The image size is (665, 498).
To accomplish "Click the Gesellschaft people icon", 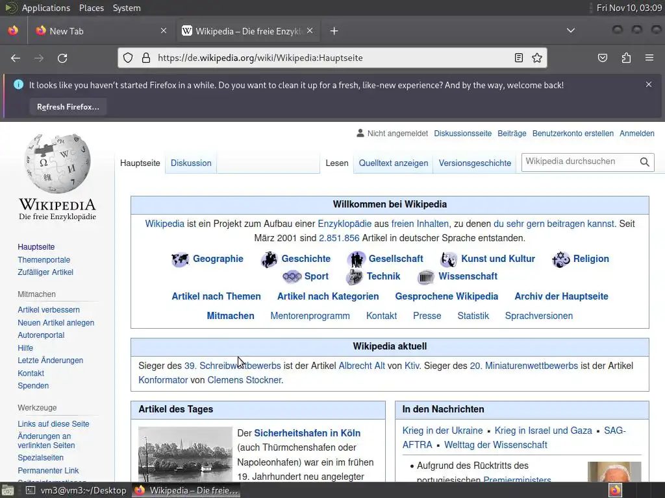I will coord(357,259).
